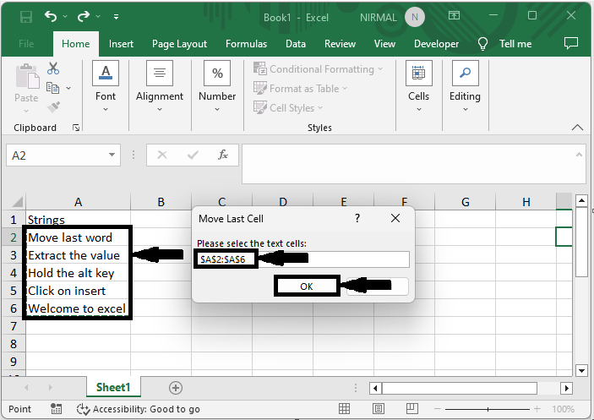Open the NIRMAL account avatar
Screen dimensions: 594x420
point(414,17)
